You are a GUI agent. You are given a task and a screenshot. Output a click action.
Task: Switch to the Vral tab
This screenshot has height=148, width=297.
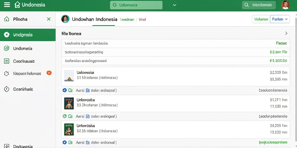[142, 19]
